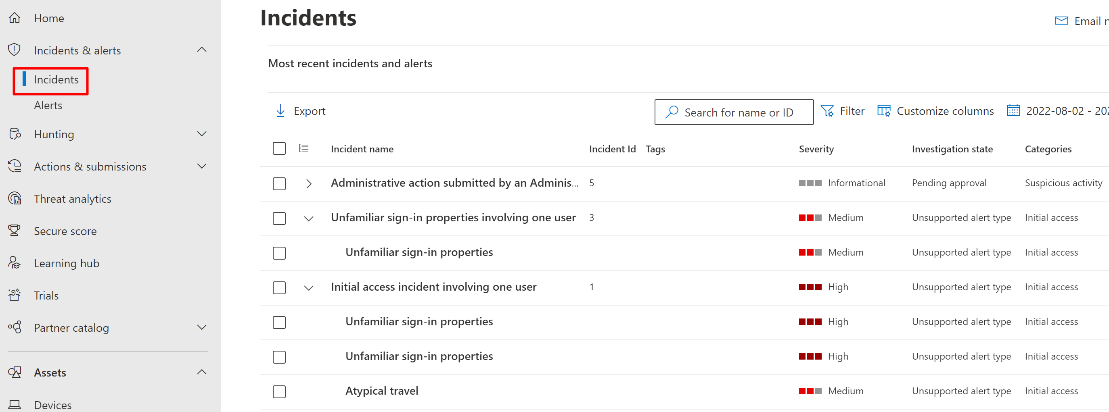This screenshot has height=412, width=1109.
Task: Click the Secure score trophy icon
Action: (15, 231)
